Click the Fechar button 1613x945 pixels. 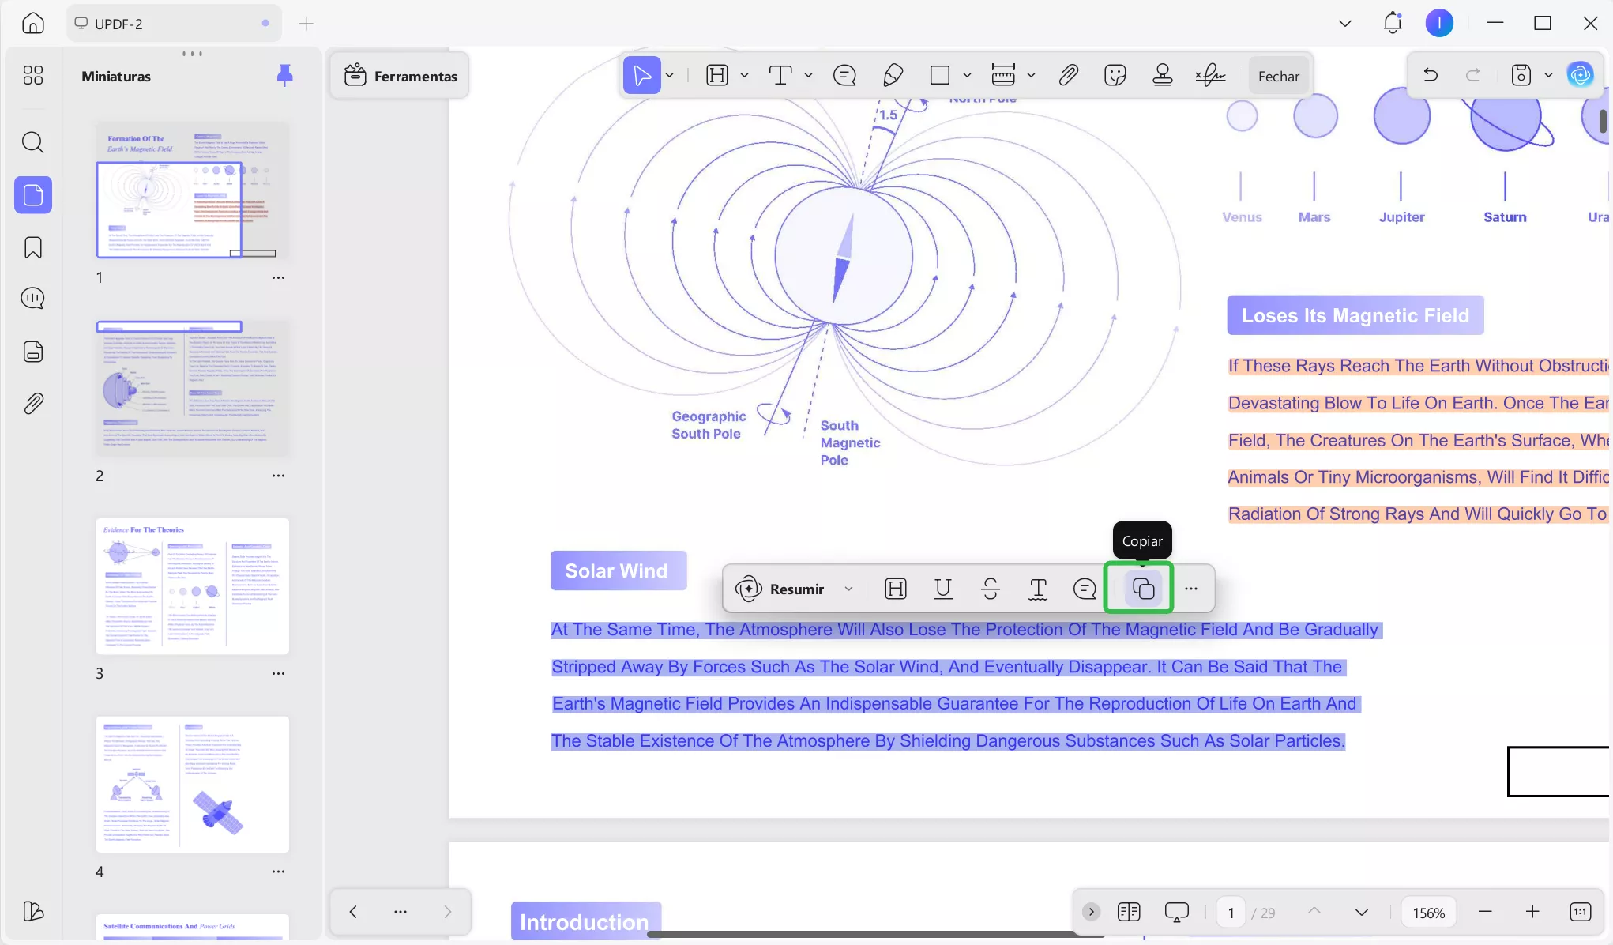[x=1278, y=76]
